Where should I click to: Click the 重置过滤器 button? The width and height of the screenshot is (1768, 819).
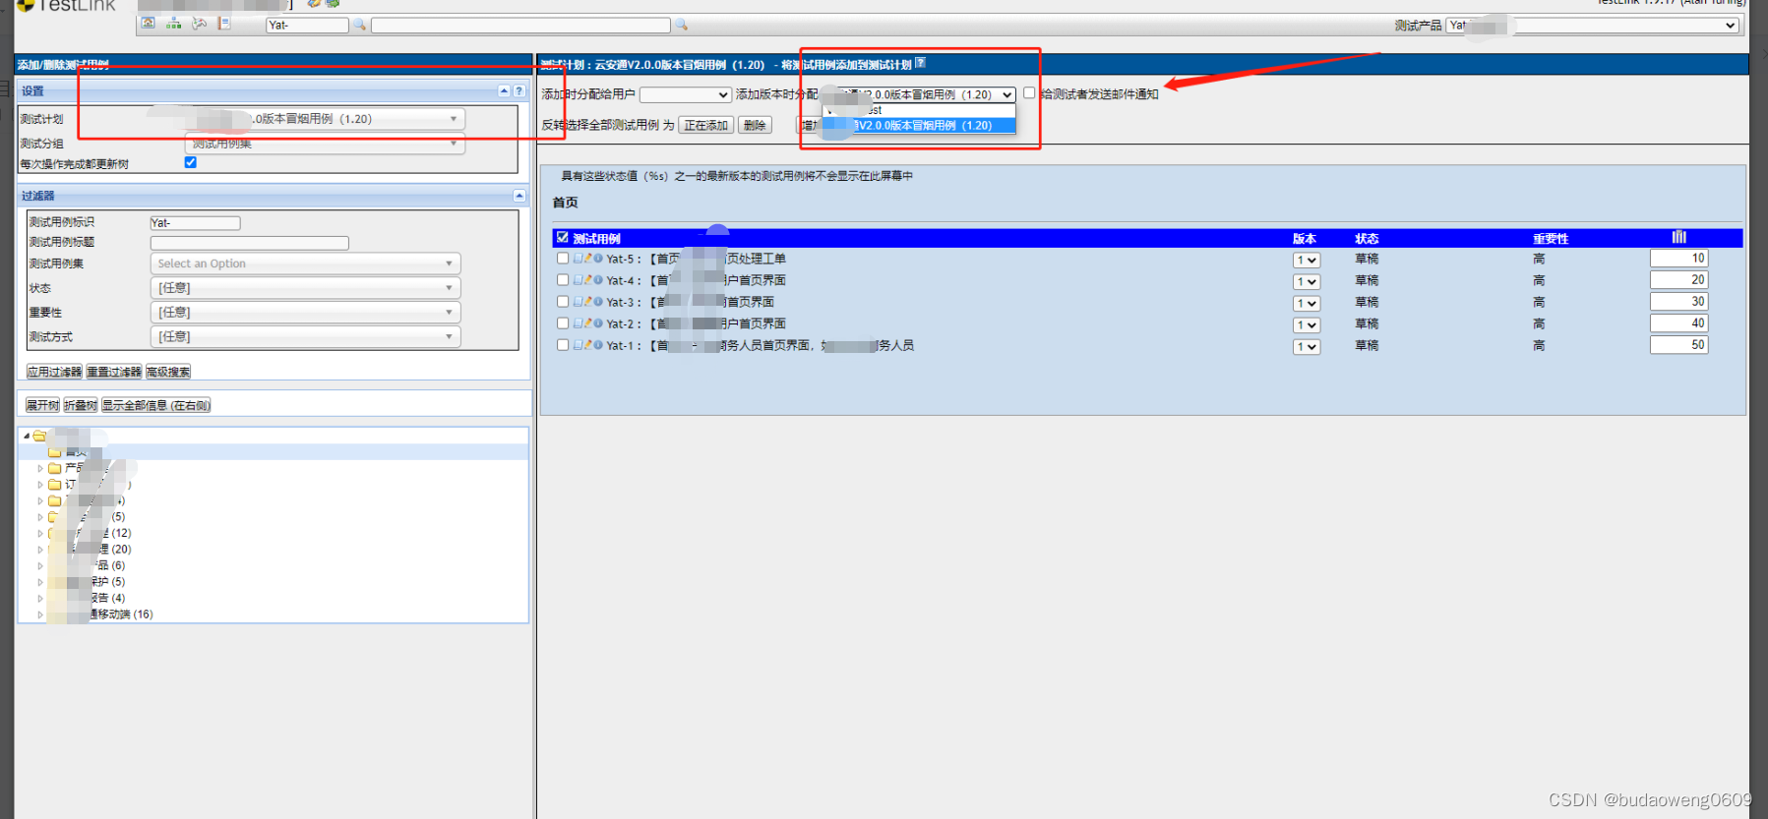(x=114, y=372)
